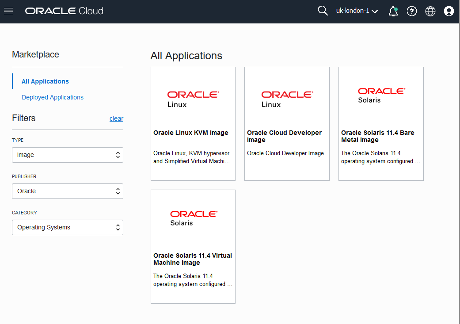Click the globe language icon
The height and width of the screenshot is (324, 460).
pyautogui.click(x=430, y=11)
